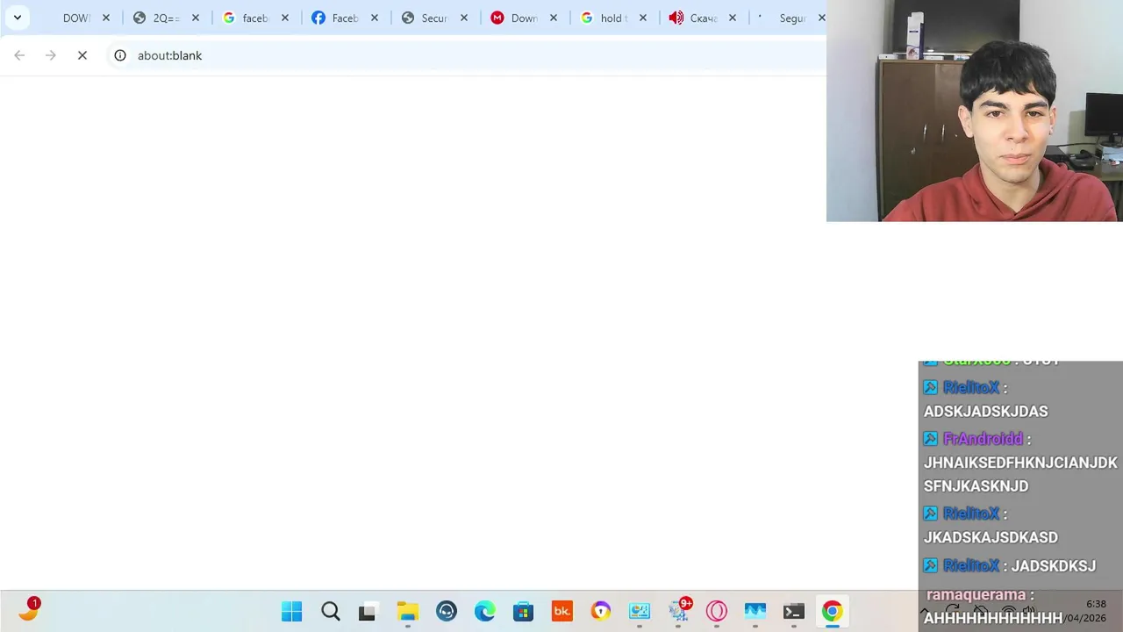Open Chrome tab search dropdown arrow
The width and height of the screenshot is (1123, 632).
point(17,18)
